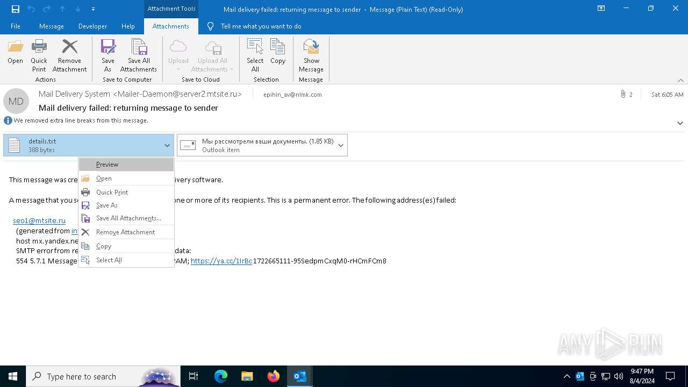
Task: Click the Ribbon Display Options icon
Action: coord(601,9)
